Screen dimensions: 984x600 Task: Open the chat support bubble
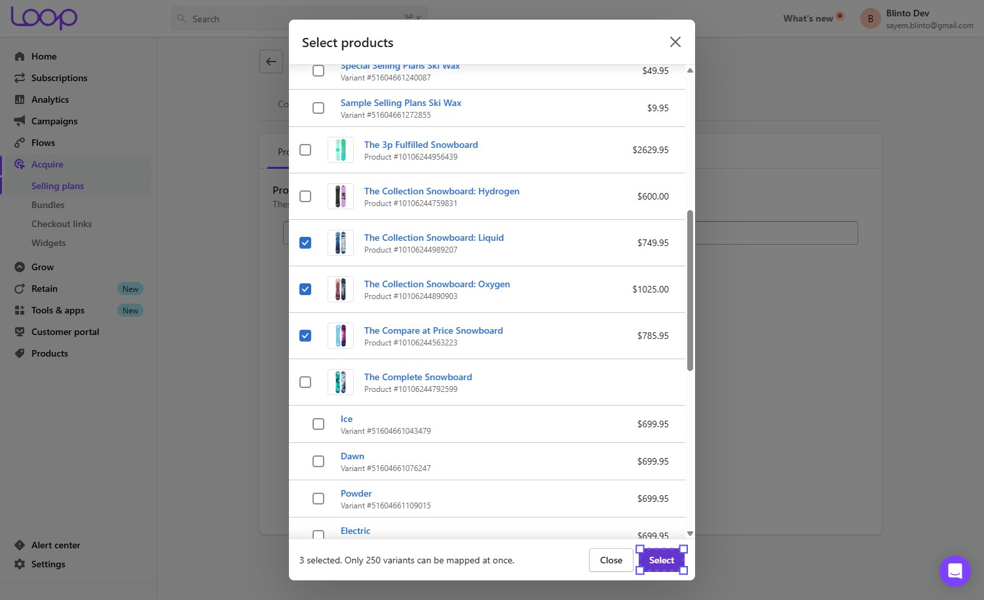(x=955, y=571)
